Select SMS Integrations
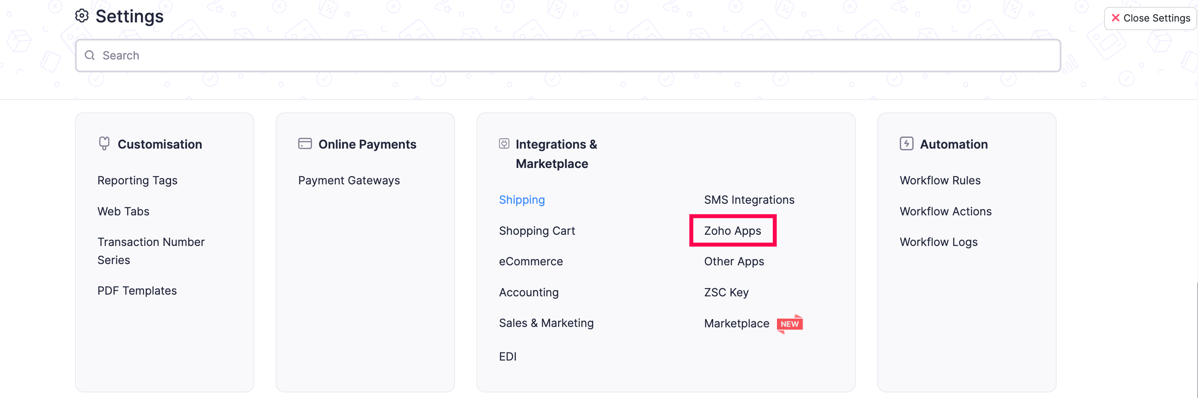1198x398 pixels. (749, 199)
